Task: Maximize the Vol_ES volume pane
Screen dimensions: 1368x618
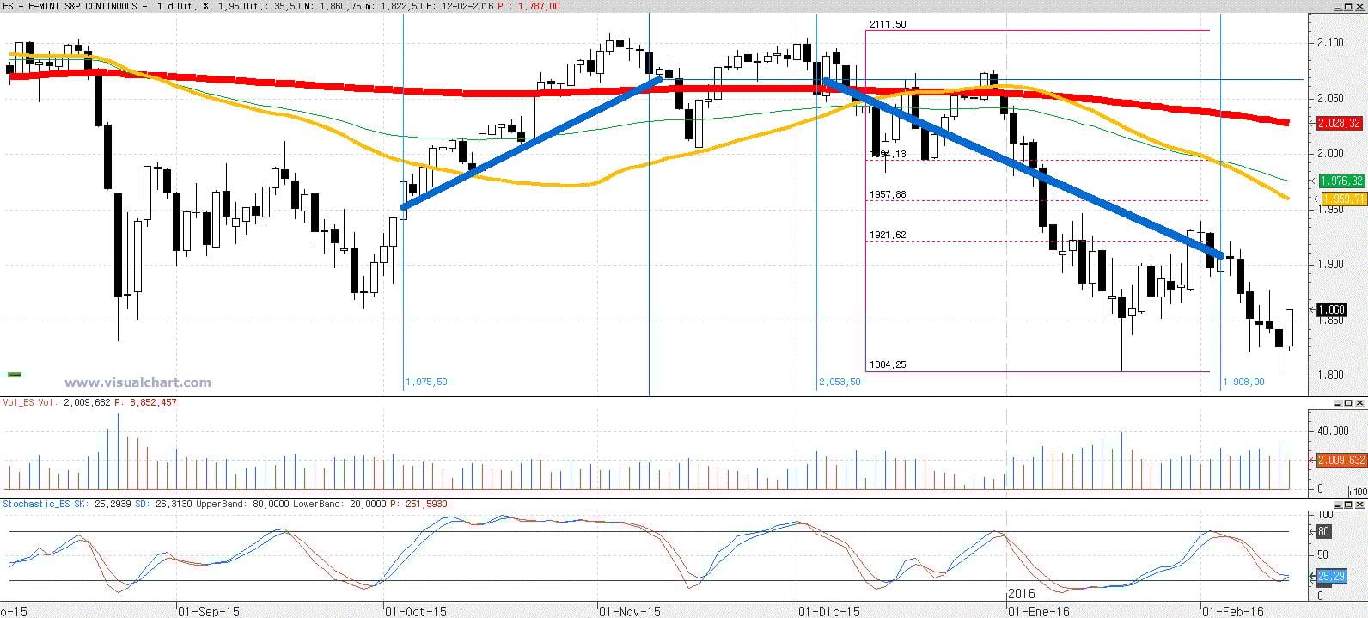Action: tap(1348, 403)
